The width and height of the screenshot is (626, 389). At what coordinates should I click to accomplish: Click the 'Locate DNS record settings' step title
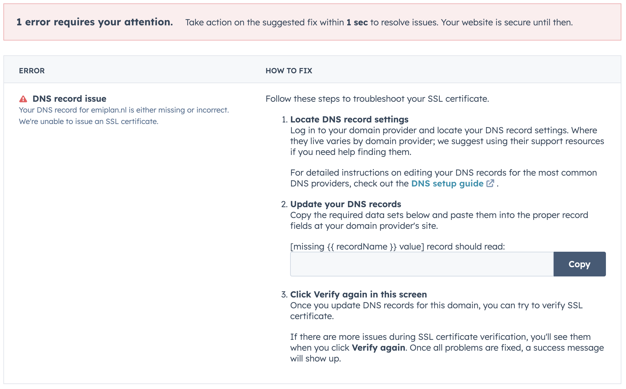tap(349, 119)
